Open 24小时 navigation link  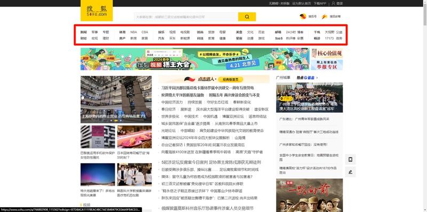point(290,32)
